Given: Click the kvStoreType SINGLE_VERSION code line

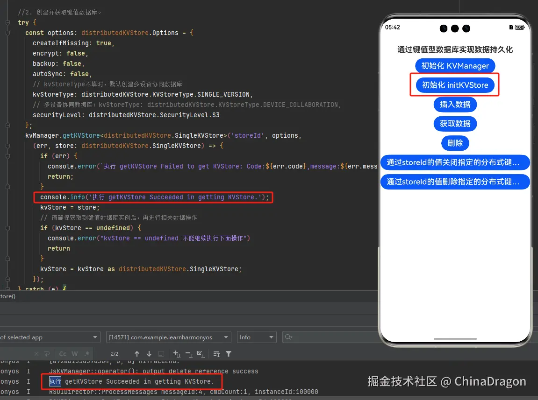Looking at the screenshot, I should pos(143,95).
